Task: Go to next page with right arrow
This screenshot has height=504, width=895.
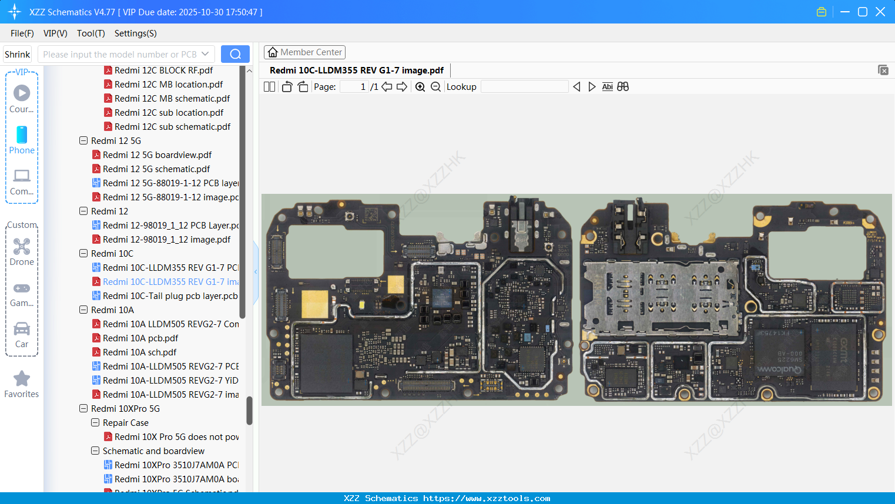Action: (x=402, y=87)
